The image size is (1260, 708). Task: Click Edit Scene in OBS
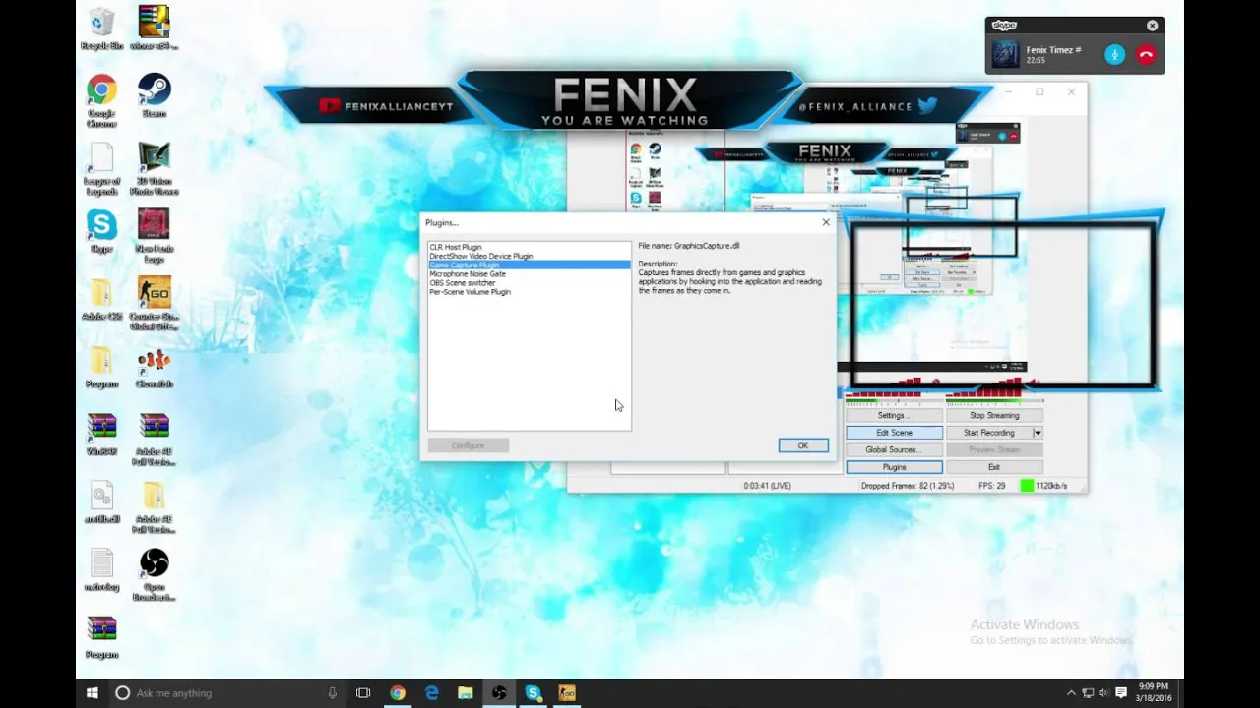[x=894, y=433]
